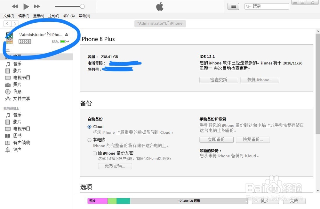Click the iOS 12.1 version text
Screen dimensions: 320x209
tap(207, 56)
